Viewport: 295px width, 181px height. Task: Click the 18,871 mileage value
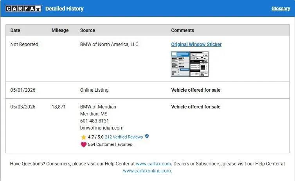pos(59,107)
